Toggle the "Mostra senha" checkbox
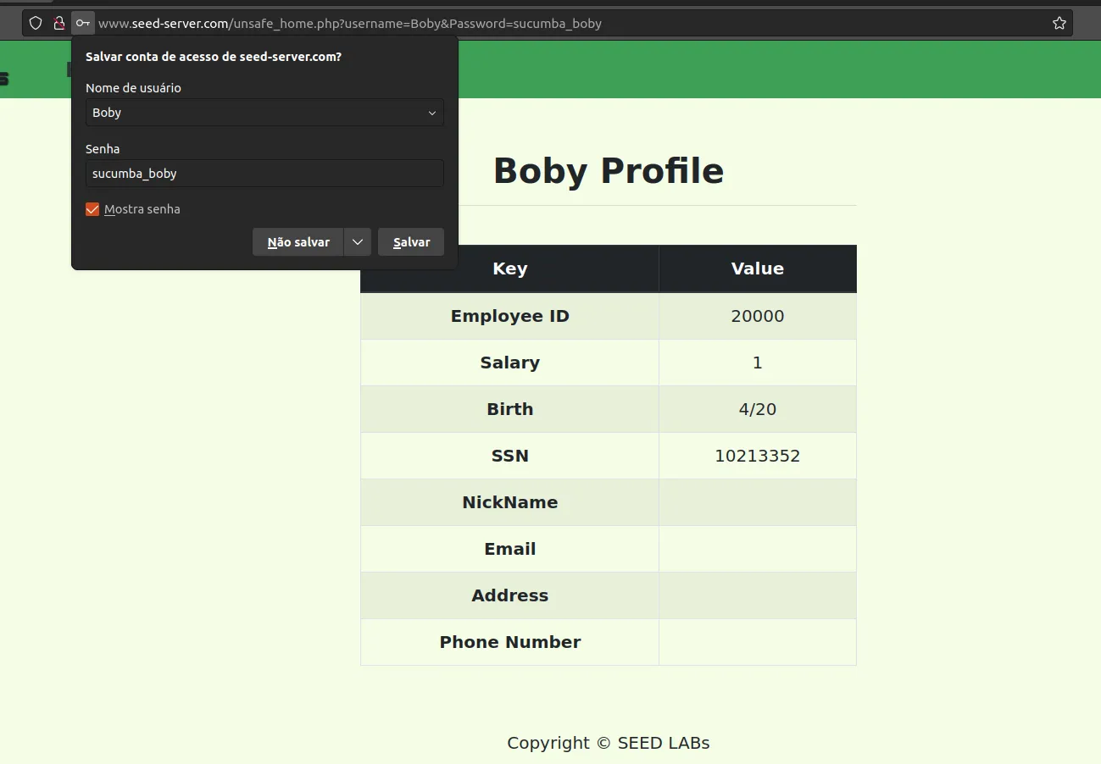The width and height of the screenshot is (1101, 764). [x=93, y=209]
